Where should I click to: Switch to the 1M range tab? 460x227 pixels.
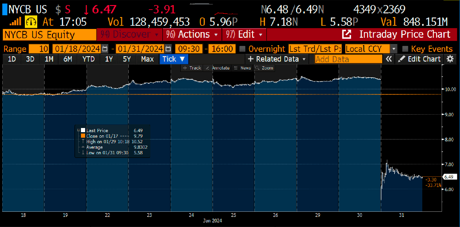pos(49,59)
